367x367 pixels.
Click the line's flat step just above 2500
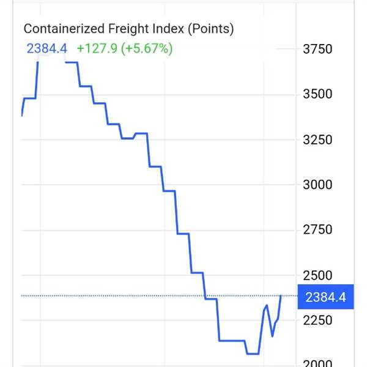tap(197, 272)
